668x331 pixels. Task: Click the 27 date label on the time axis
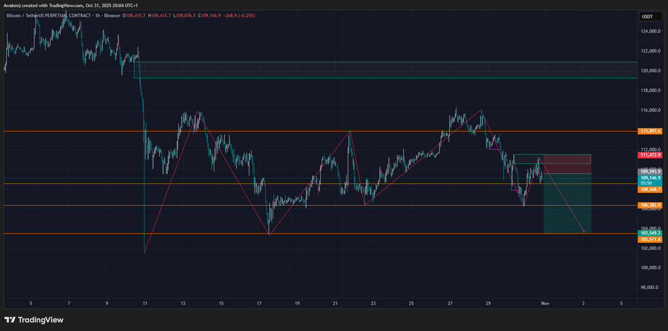coord(449,304)
